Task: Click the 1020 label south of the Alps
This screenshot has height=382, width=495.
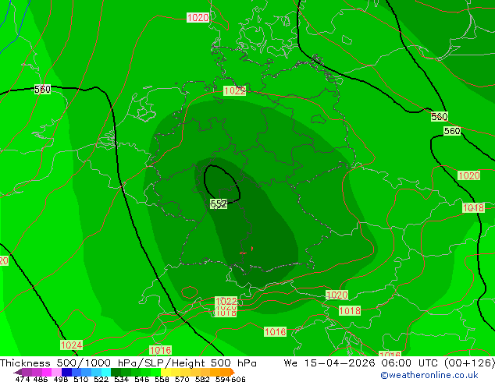Action: pyautogui.click(x=337, y=295)
